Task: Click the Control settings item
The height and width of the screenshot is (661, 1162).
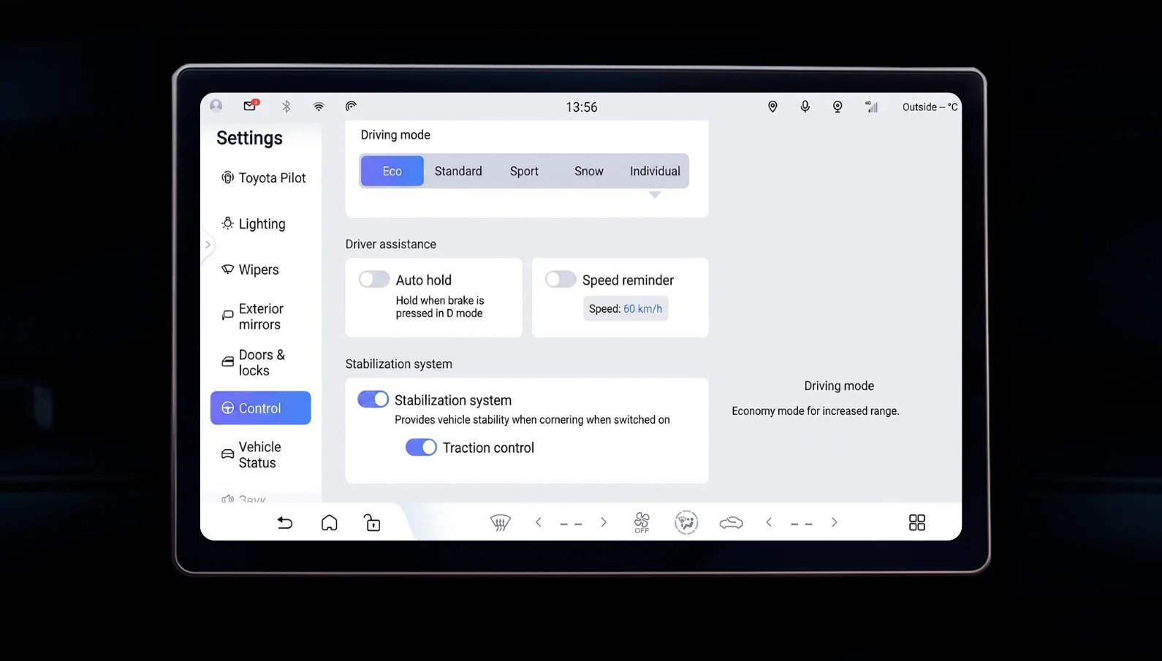Action: [261, 408]
